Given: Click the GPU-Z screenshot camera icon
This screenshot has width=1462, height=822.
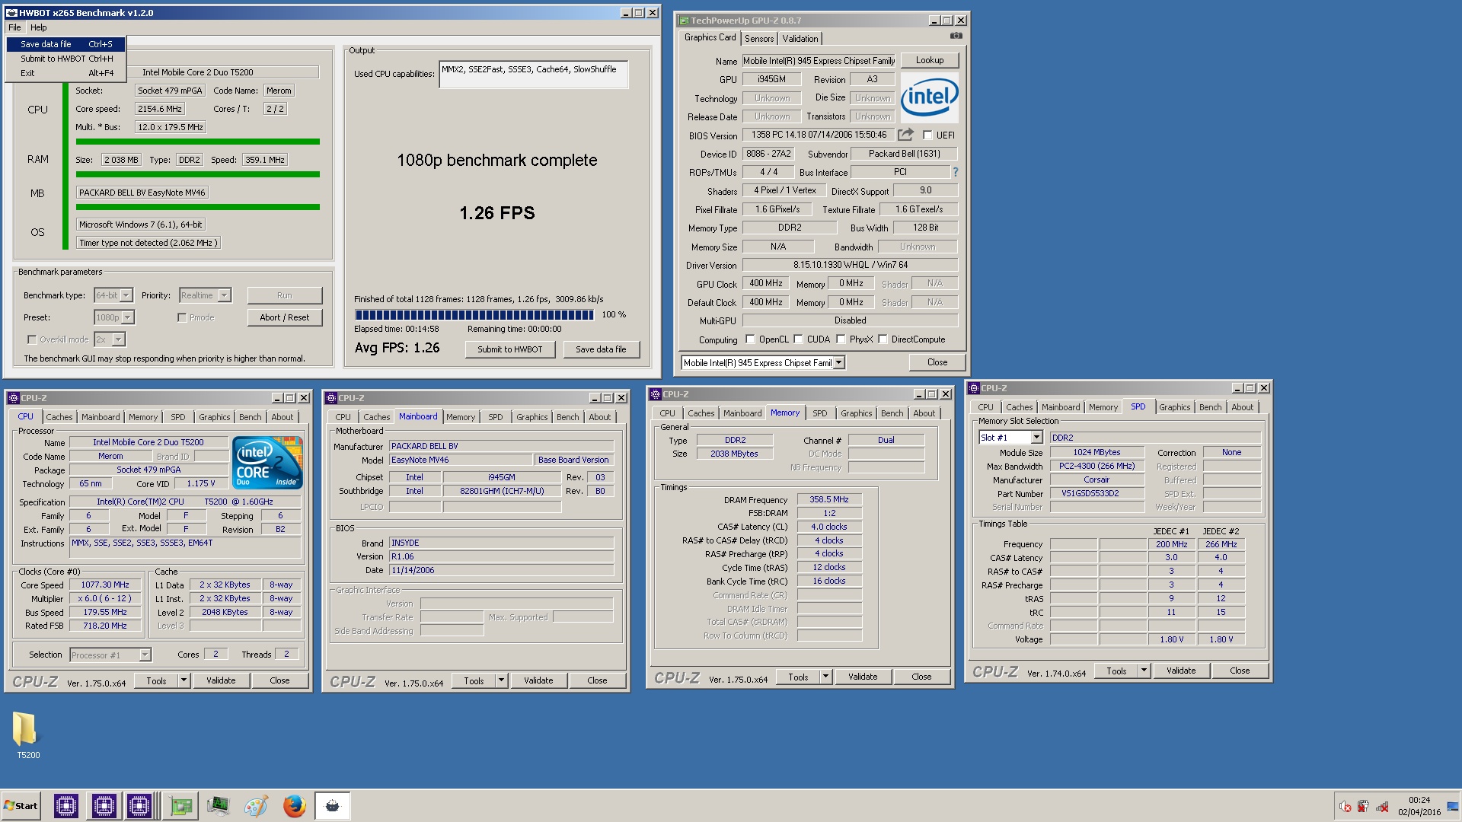Looking at the screenshot, I should [x=956, y=36].
